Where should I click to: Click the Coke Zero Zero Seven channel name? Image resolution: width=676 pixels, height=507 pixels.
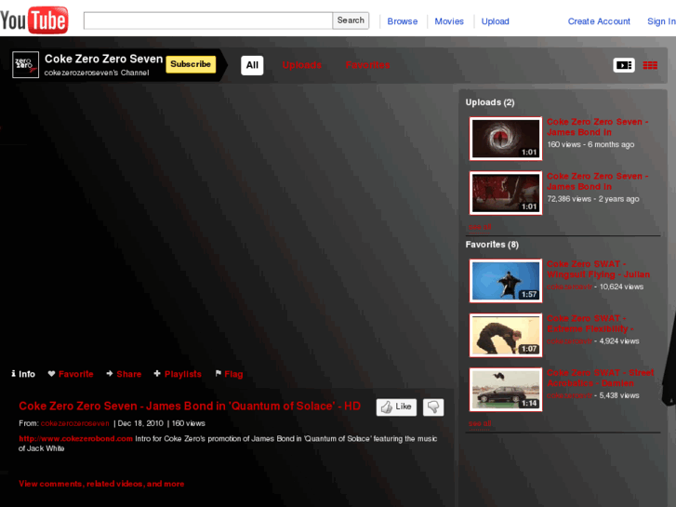point(104,59)
